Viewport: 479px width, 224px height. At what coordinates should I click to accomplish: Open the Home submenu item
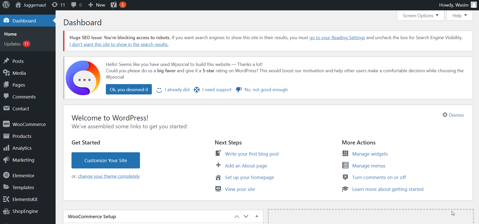coord(10,34)
